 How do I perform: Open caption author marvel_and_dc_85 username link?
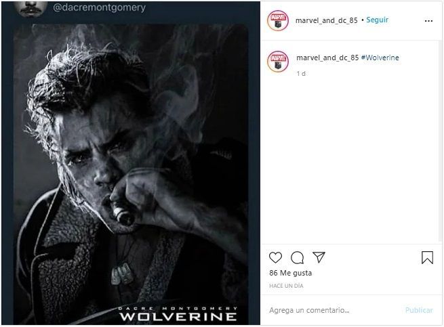pyautogui.click(x=327, y=58)
